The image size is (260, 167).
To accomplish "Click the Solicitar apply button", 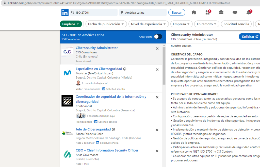I will click(250, 37).
